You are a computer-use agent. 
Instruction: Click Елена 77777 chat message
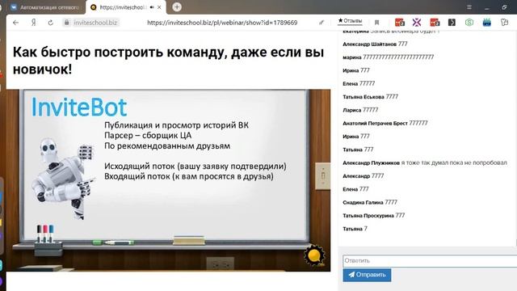[x=359, y=83]
